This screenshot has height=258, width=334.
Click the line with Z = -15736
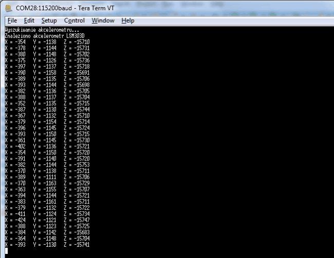(x=47, y=61)
